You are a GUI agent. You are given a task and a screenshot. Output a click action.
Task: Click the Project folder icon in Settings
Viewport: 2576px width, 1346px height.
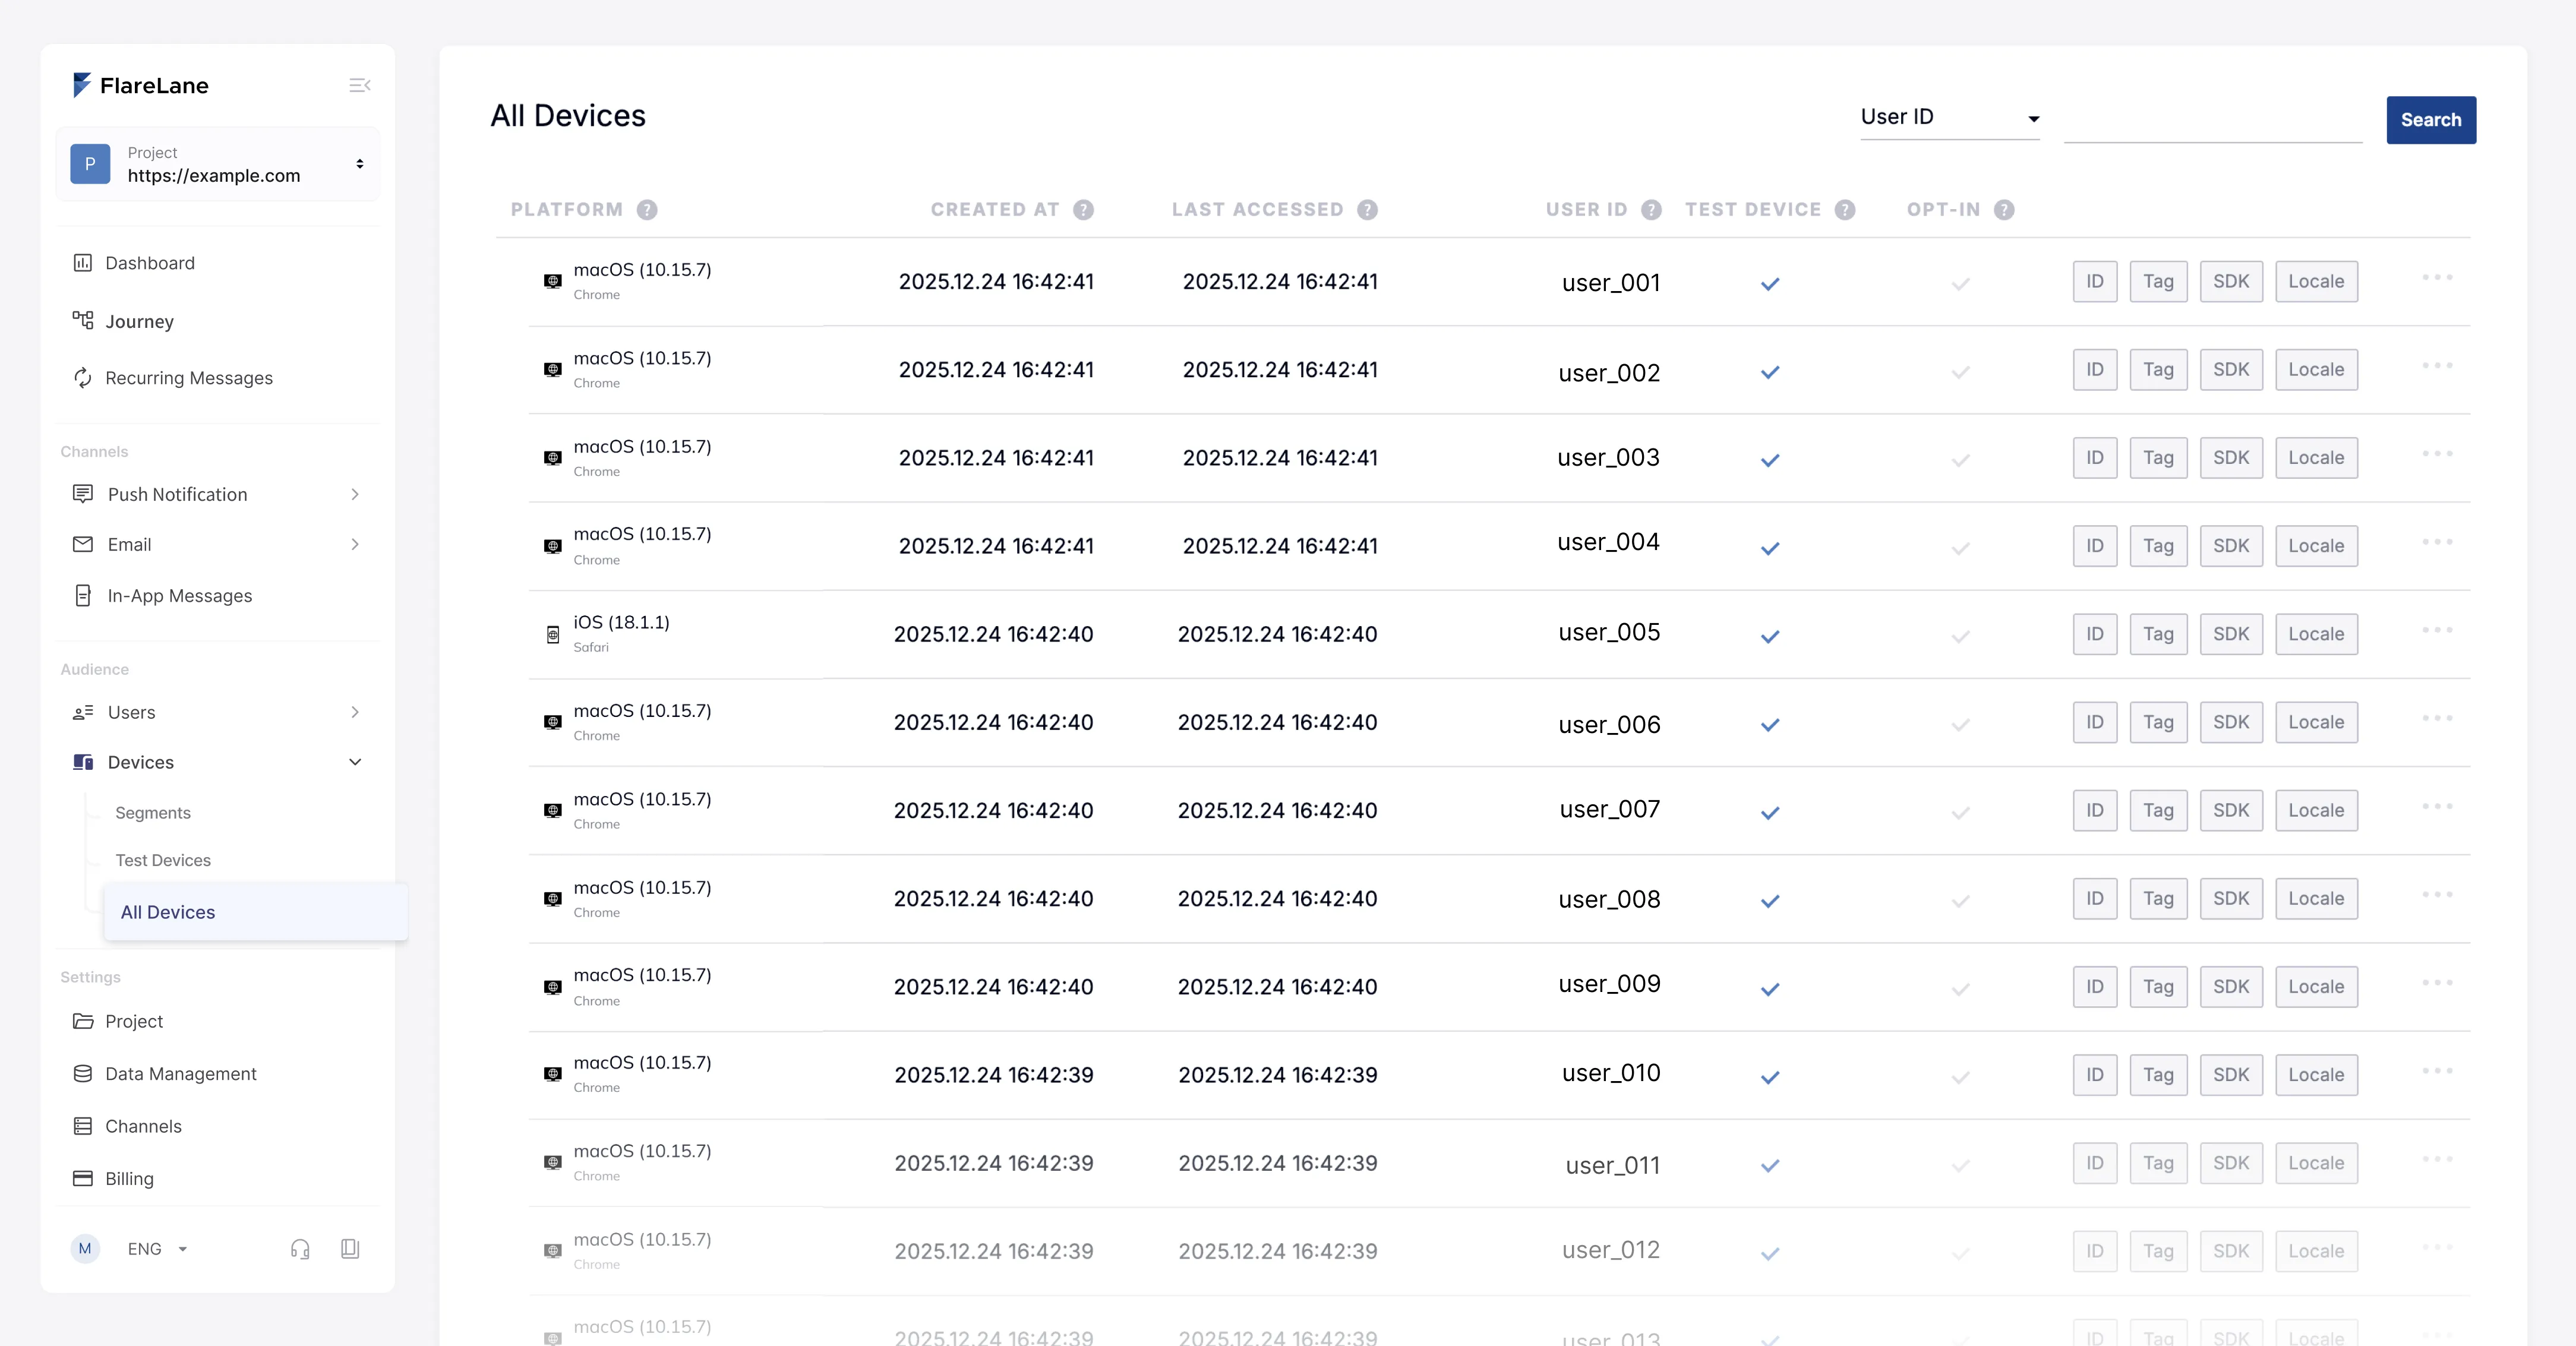(83, 1021)
